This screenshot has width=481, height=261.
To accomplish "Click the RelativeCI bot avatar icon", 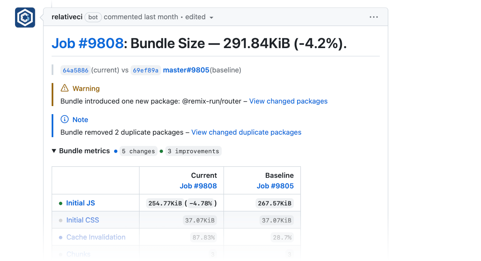I will coord(25,17).
